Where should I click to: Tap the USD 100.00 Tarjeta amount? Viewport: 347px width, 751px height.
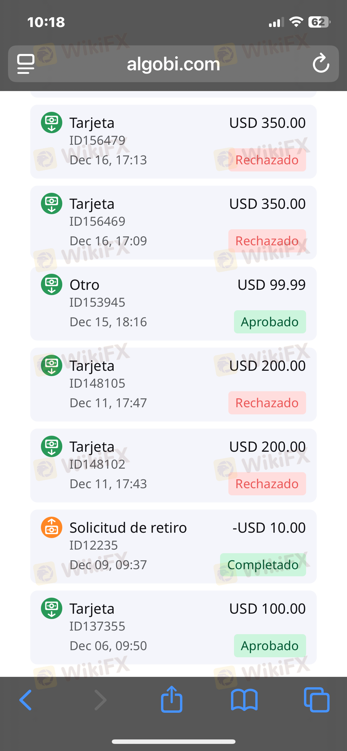[267, 609]
